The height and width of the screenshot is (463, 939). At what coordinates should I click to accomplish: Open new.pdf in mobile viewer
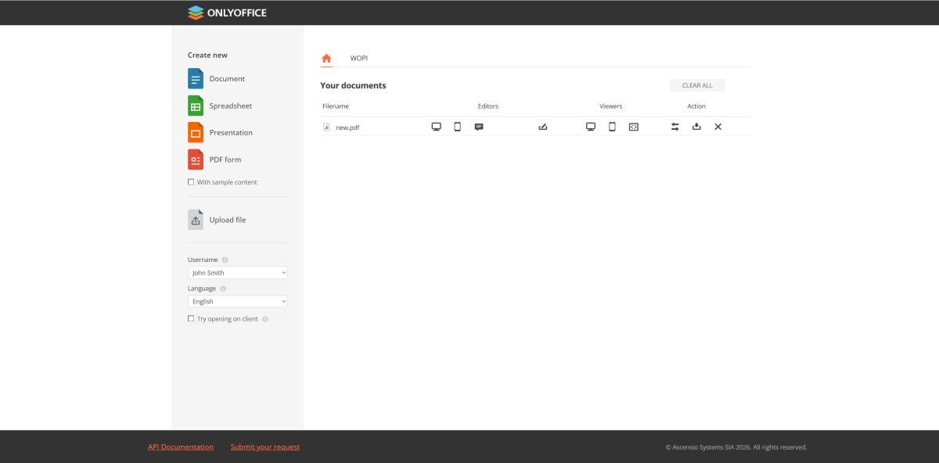point(613,127)
